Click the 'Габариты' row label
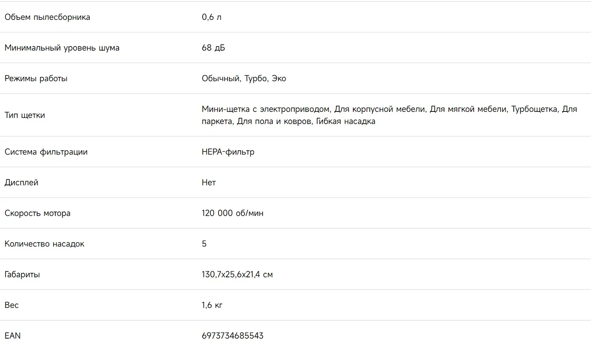 [x=22, y=274]
